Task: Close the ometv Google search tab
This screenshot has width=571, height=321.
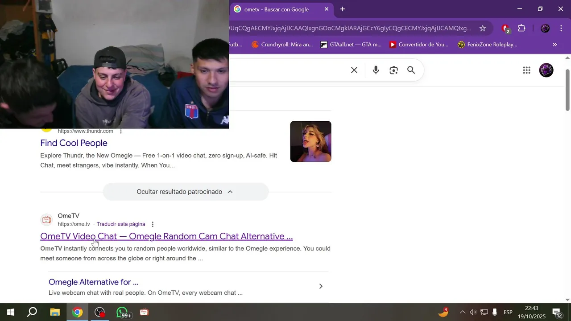Action: pyautogui.click(x=327, y=9)
